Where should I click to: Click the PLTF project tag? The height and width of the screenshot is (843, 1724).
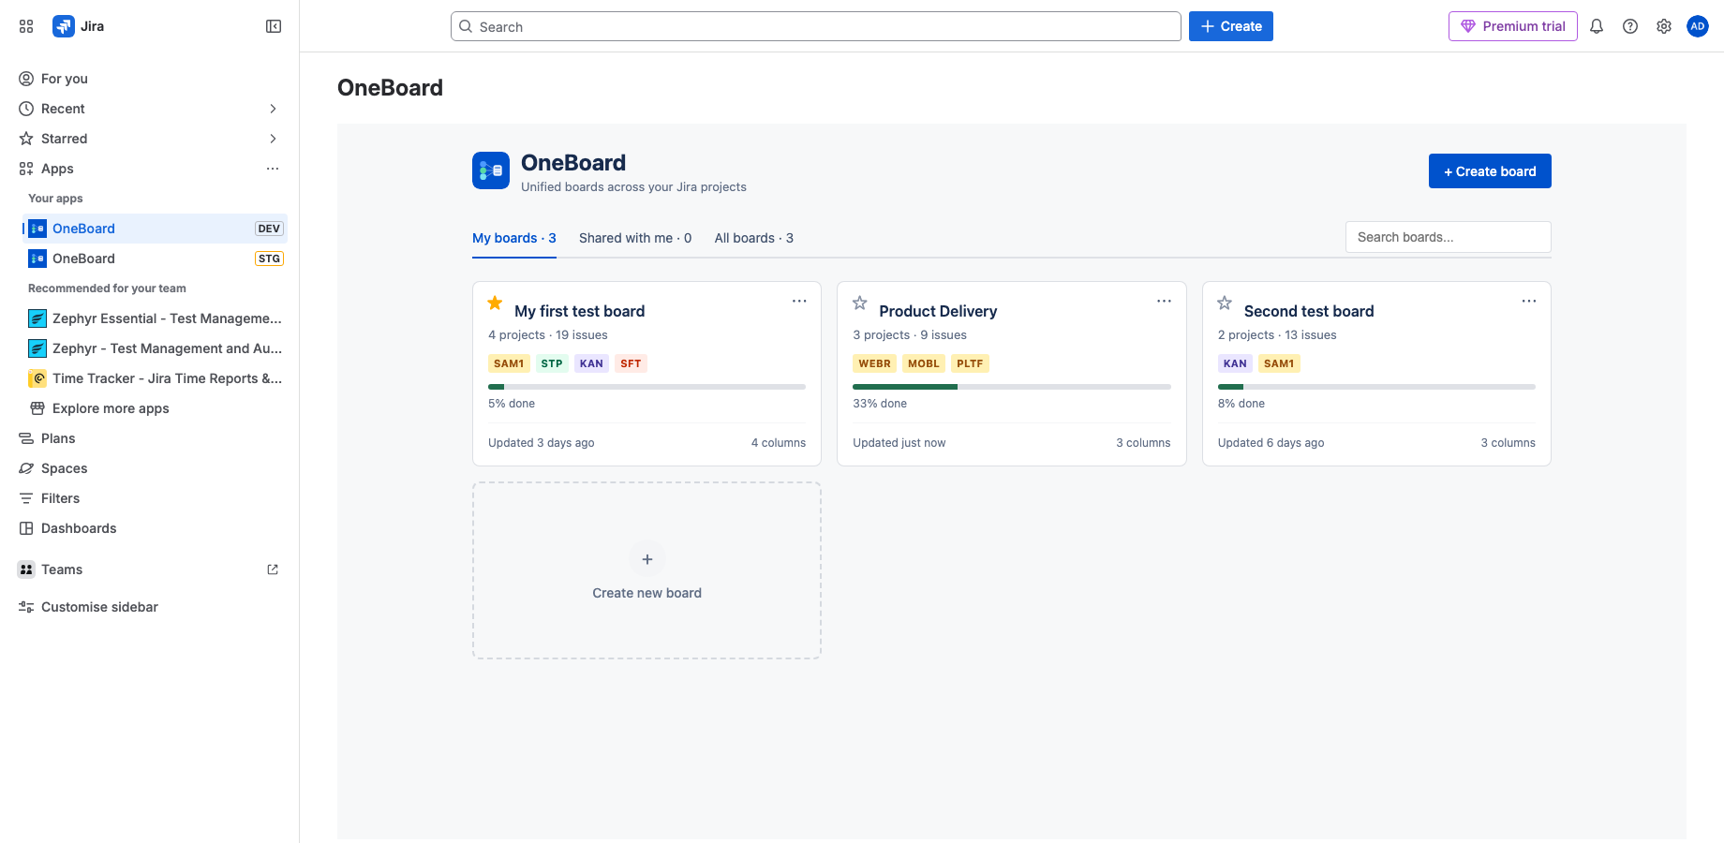970,363
